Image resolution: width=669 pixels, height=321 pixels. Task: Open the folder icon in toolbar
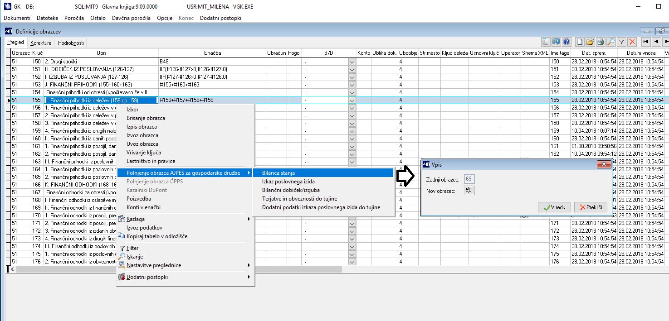tap(590, 42)
